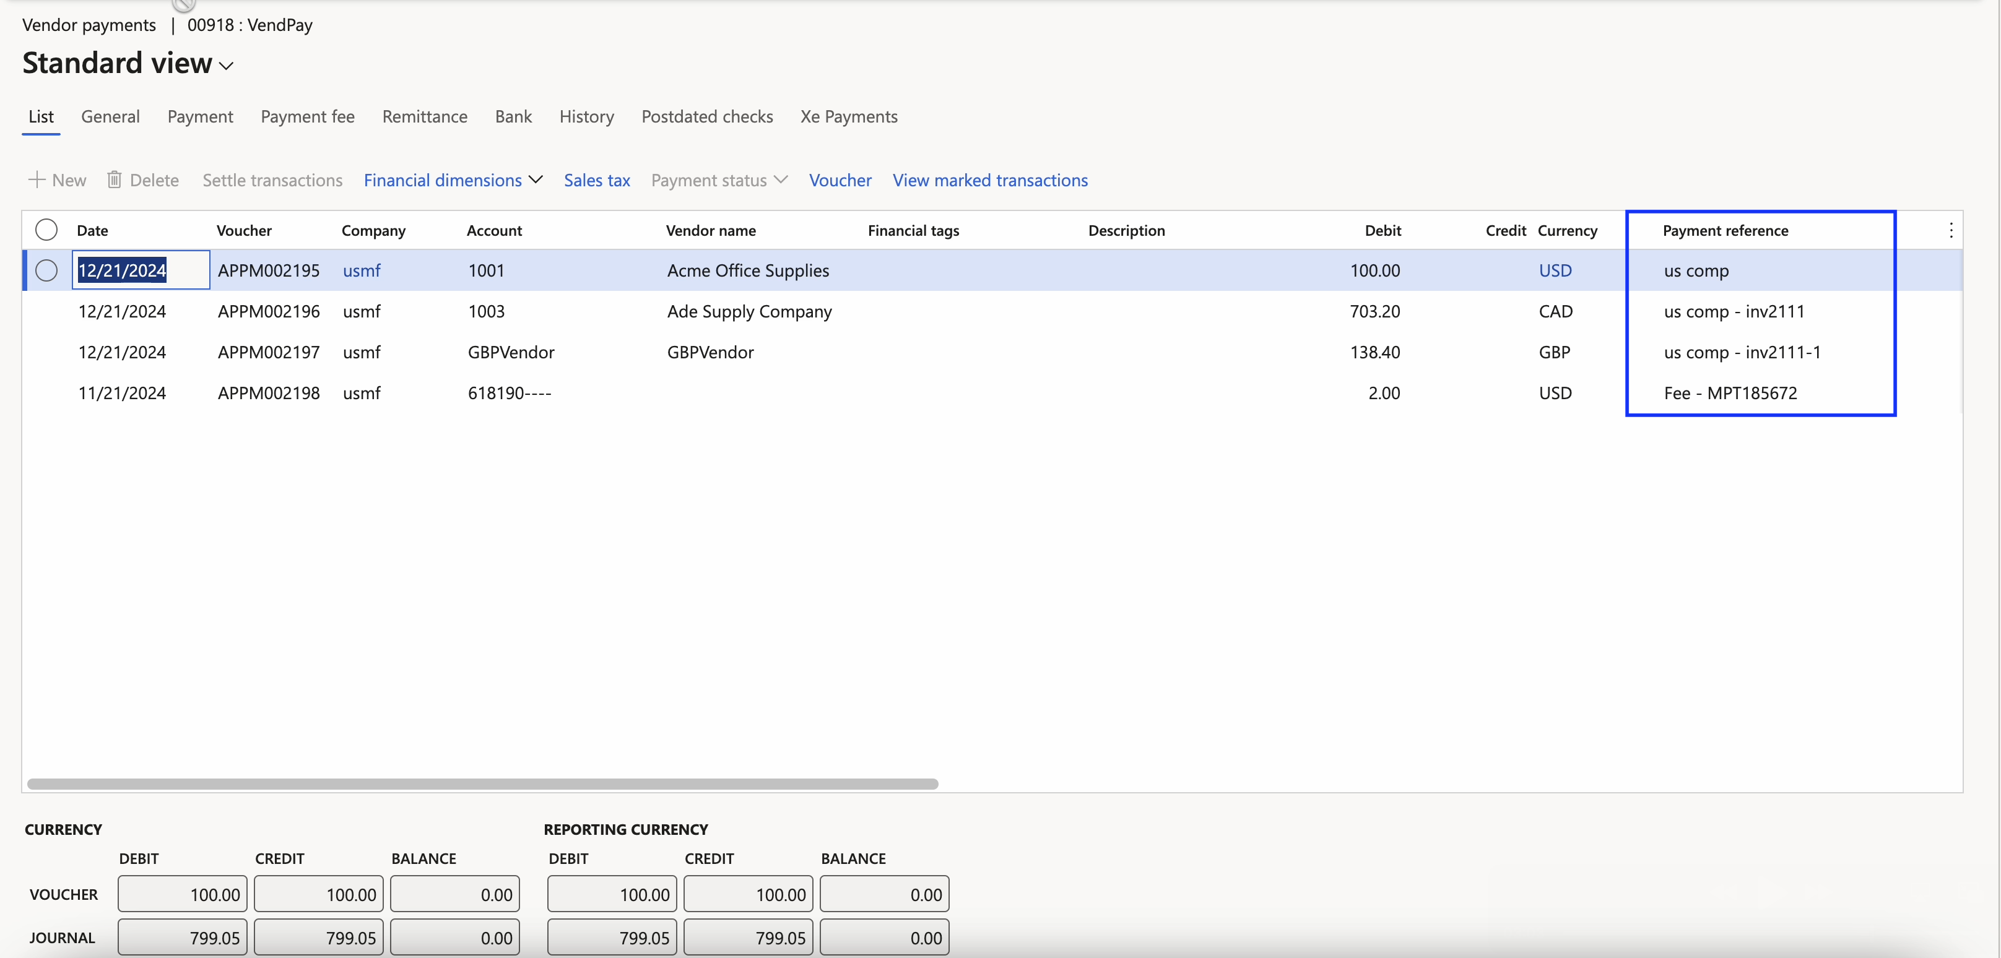Follow the usmf company link for APPM002195
2001x958 pixels.
click(x=362, y=270)
